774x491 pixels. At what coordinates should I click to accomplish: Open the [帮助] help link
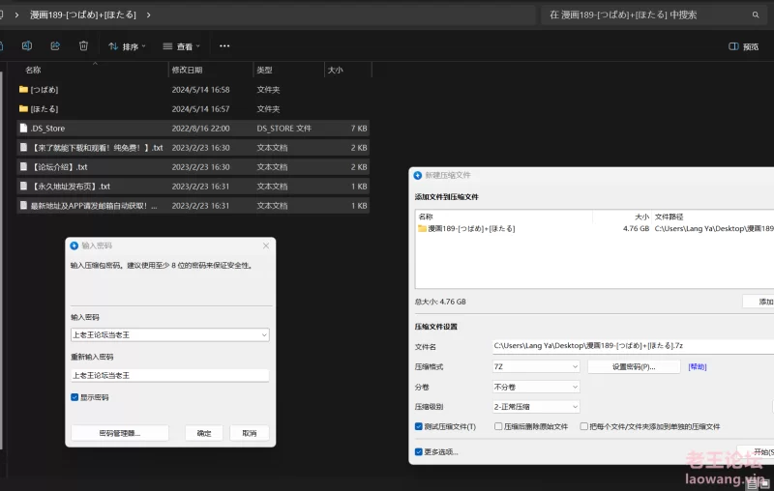(697, 367)
